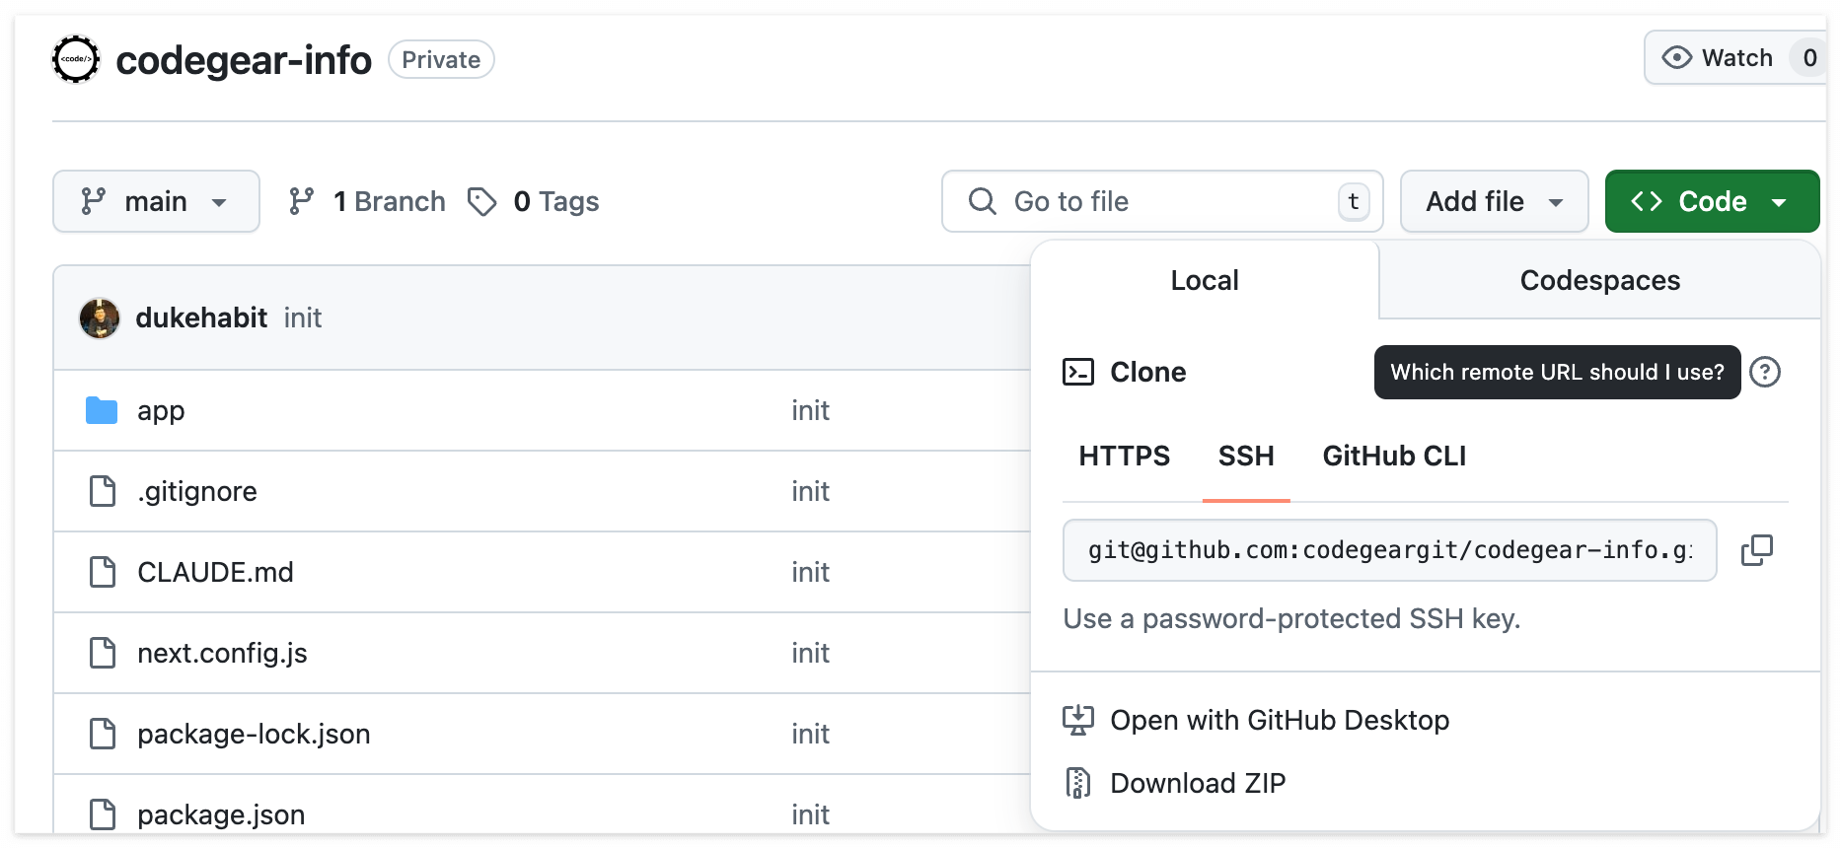The width and height of the screenshot is (1841, 848).
Task: Click the file icon of .gitignore
Action: tap(103, 491)
